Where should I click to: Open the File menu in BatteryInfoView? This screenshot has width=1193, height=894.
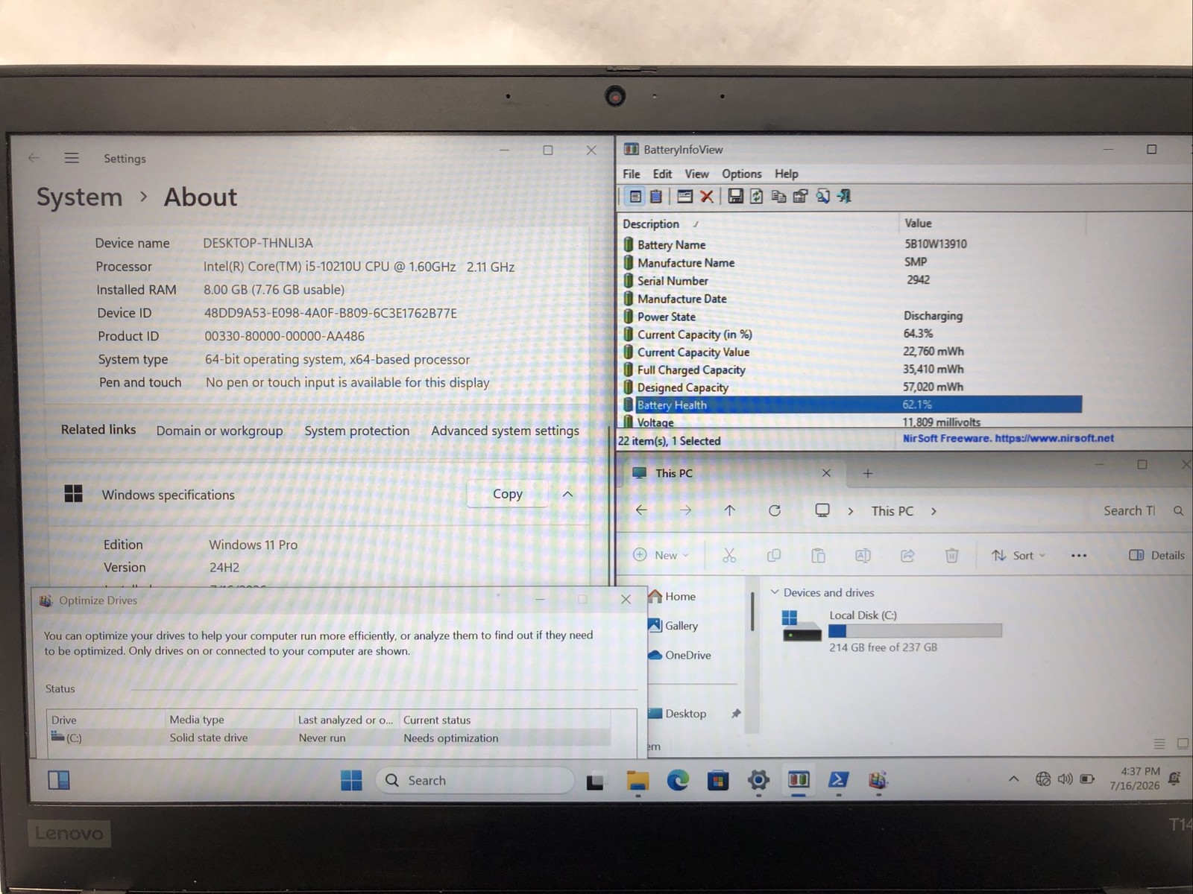632,174
